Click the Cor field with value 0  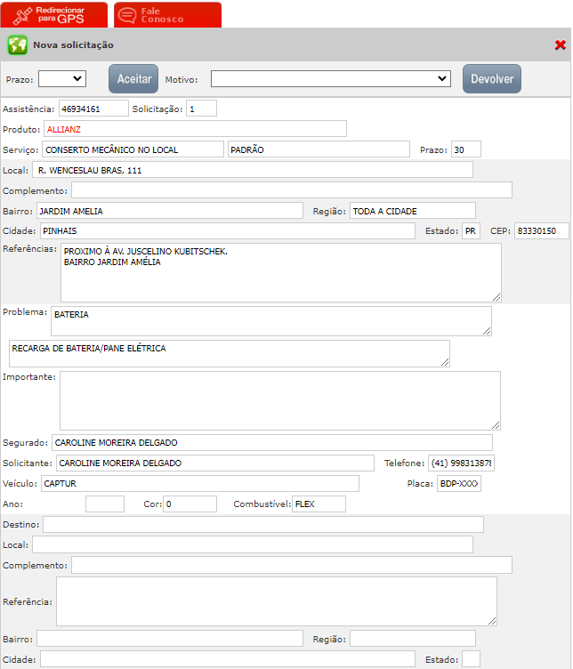coord(190,504)
